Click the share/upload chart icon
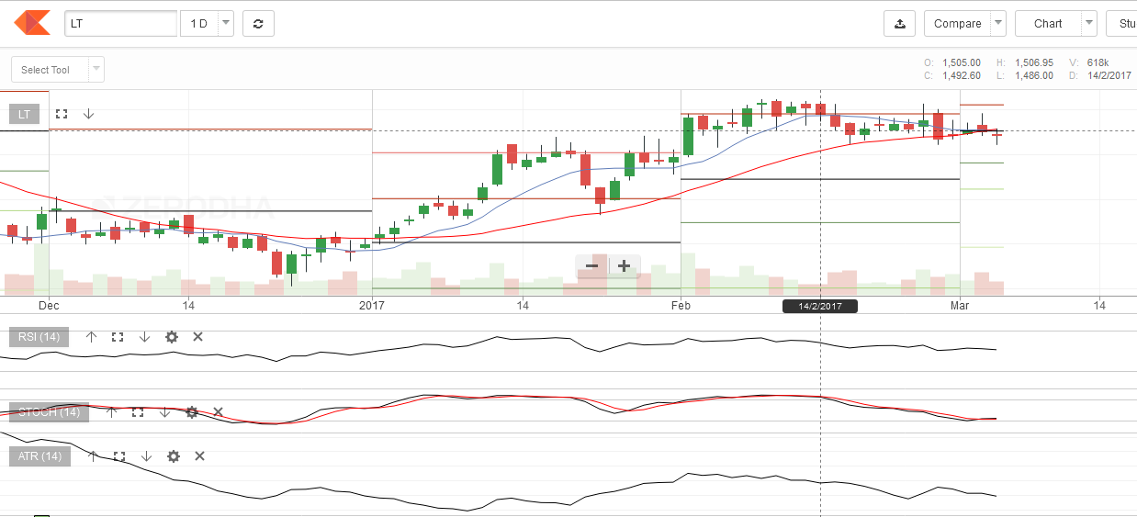The width and height of the screenshot is (1137, 517). tap(899, 24)
